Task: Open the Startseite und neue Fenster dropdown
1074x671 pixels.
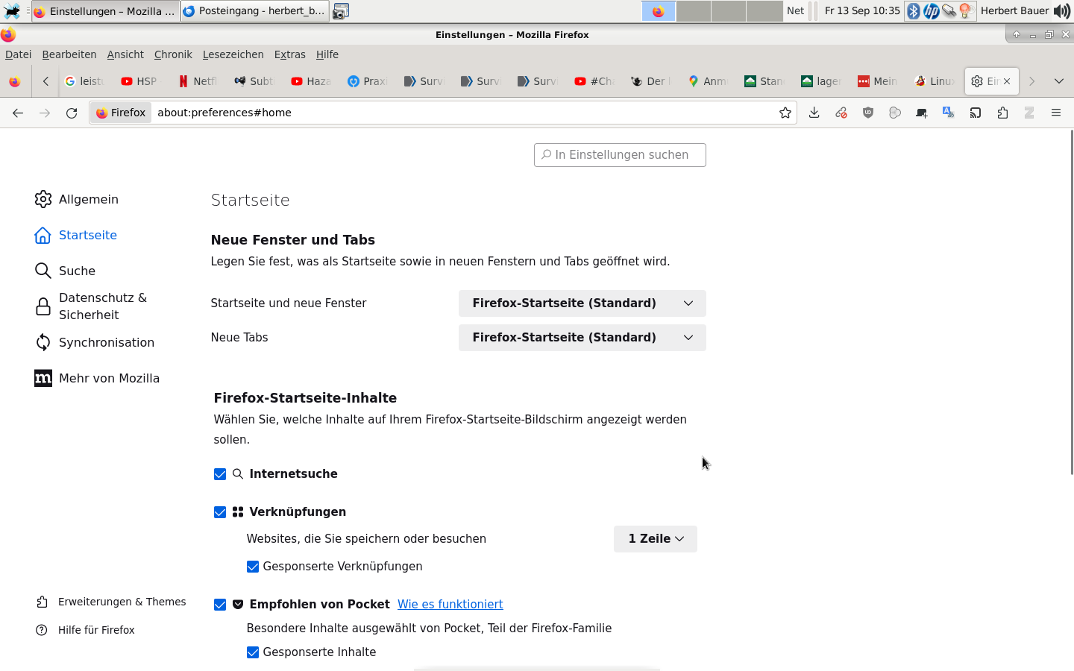Action: (x=582, y=303)
